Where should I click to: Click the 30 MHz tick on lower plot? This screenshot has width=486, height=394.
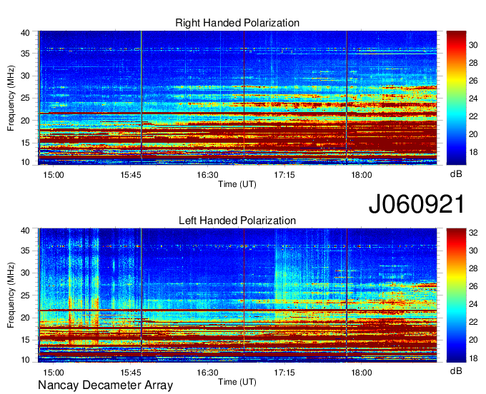[x=25, y=273]
